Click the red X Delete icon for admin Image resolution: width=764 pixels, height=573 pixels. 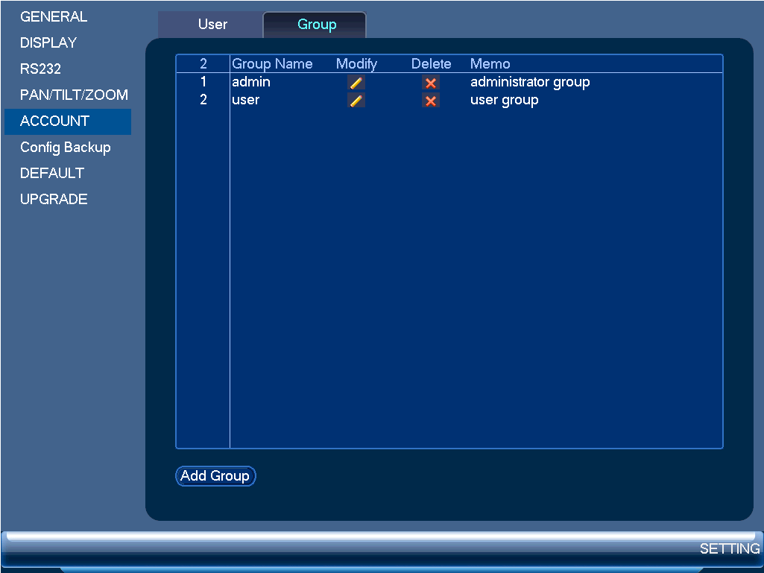pyautogui.click(x=431, y=83)
